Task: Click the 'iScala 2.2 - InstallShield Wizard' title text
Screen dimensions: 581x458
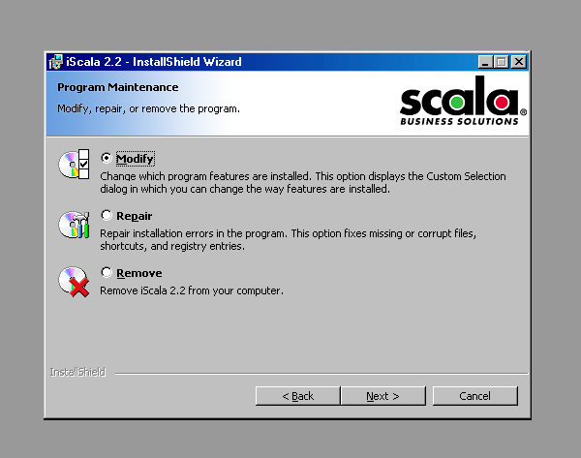Action: (154, 62)
